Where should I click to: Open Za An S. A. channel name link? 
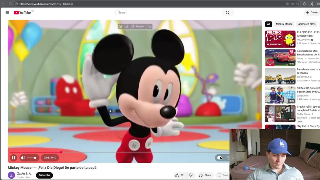point(24,174)
